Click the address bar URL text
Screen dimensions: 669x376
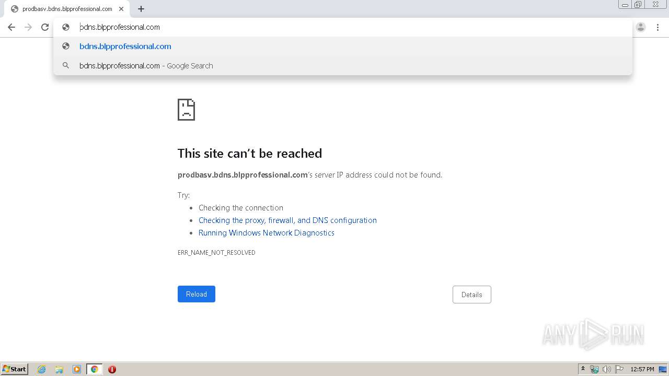[x=120, y=27]
